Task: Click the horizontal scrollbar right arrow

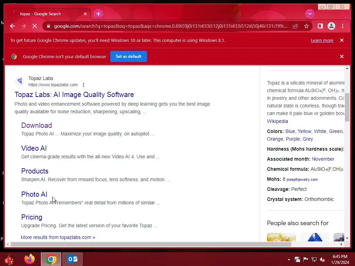Action: tap(341, 244)
